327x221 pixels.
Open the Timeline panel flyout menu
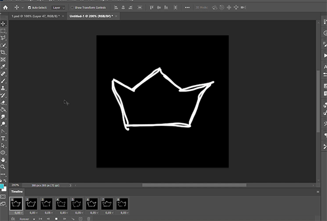318,192
